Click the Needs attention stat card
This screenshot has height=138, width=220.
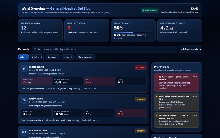(x=87, y=31)
